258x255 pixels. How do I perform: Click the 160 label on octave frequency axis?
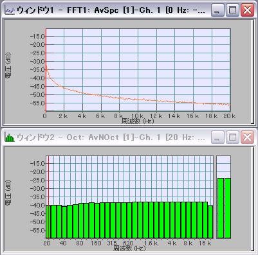[x=96, y=243]
